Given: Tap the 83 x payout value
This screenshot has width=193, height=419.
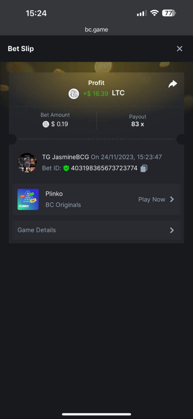Looking at the screenshot, I should click(x=138, y=124).
